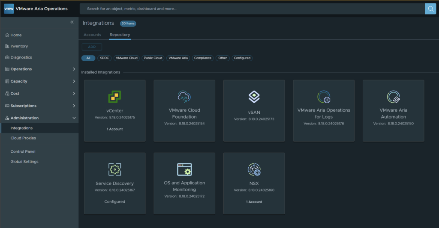This screenshot has width=439, height=228.
Task: Click the vCenter version 8.18.0.24025175 text
Action: tap(115, 117)
